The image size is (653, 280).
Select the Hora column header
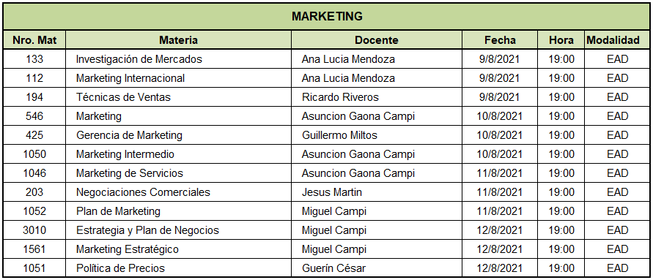pyautogui.click(x=561, y=40)
